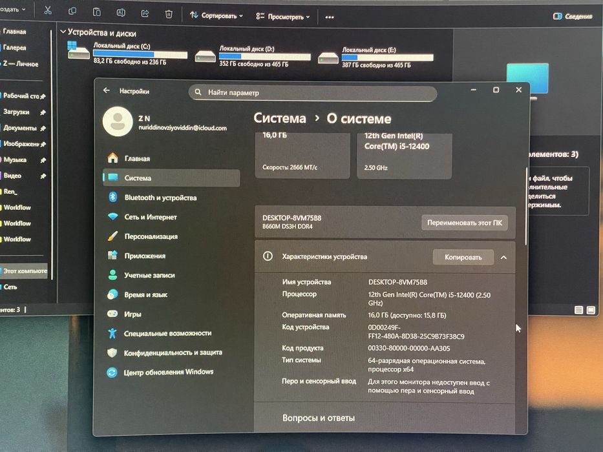This screenshot has height=452, width=603.
Task: Select Локальный диск (E:) drive icon
Action: pyautogui.click(x=328, y=58)
